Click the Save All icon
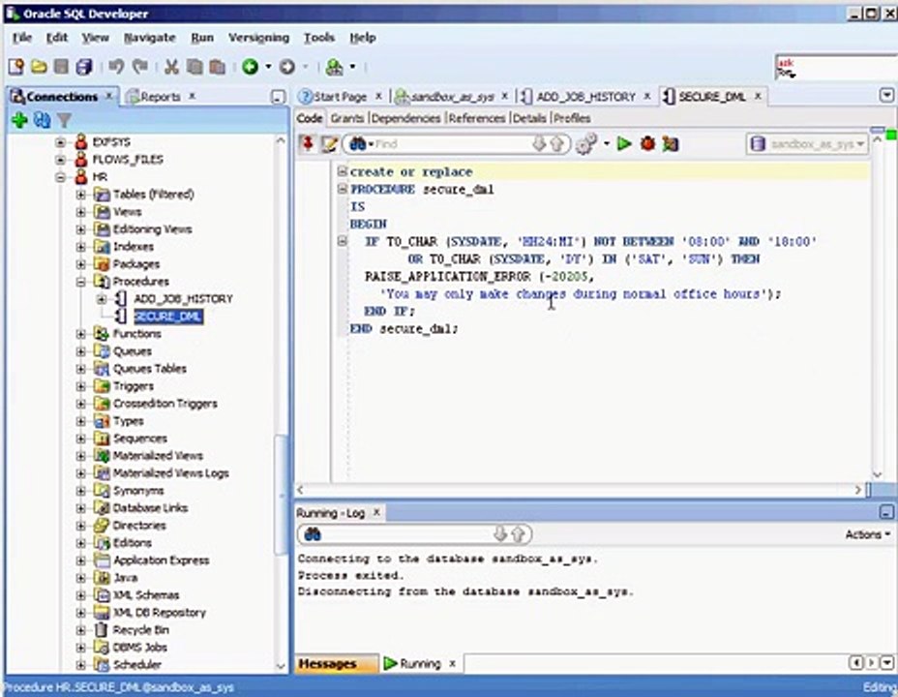The width and height of the screenshot is (898, 697). click(84, 67)
